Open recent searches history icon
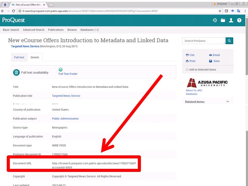The width and height of the screenshot is (248, 186). [x=215, y=20]
